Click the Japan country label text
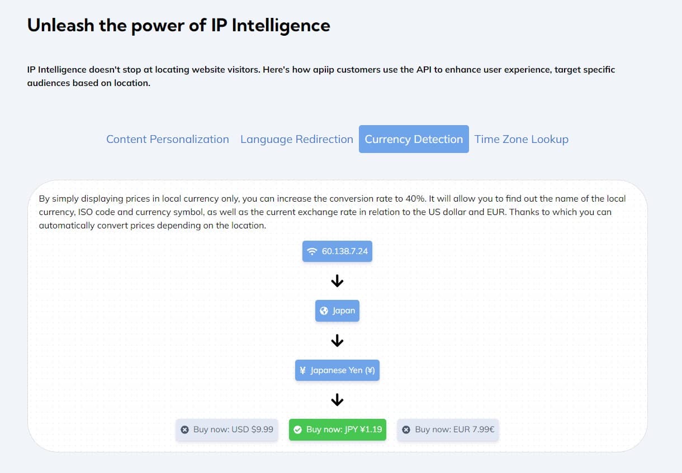The image size is (682, 473). (x=344, y=311)
